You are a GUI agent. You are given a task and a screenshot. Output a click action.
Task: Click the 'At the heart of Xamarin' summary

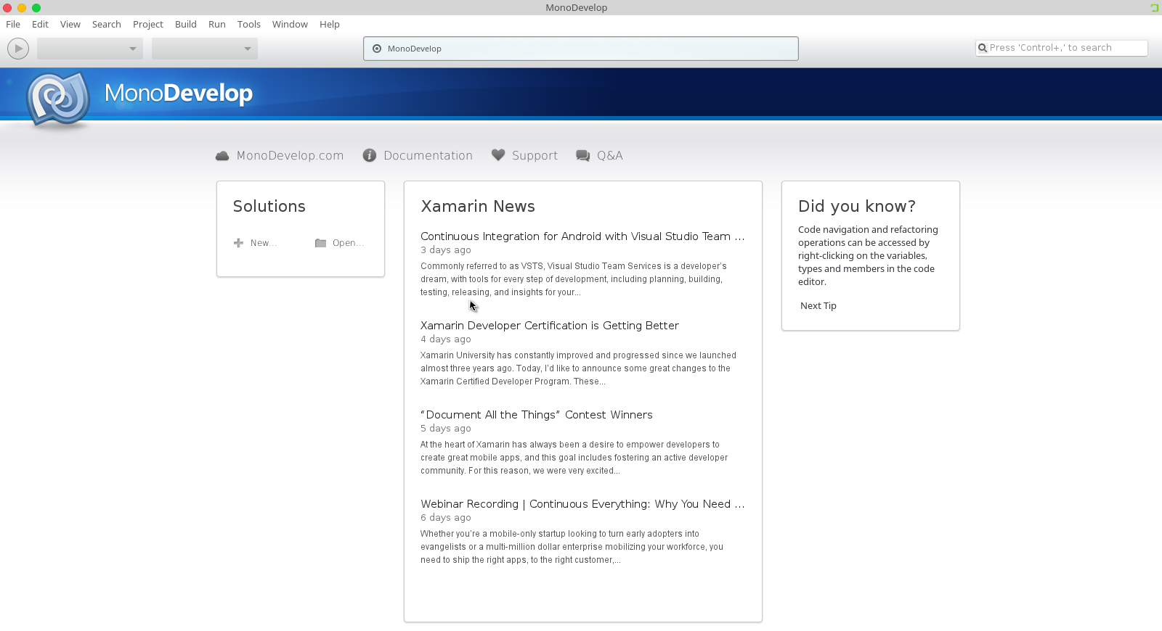(x=574, y=458)
